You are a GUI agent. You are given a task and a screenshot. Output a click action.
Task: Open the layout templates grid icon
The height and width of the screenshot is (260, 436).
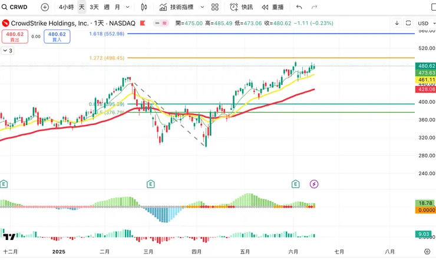point(215,7)
